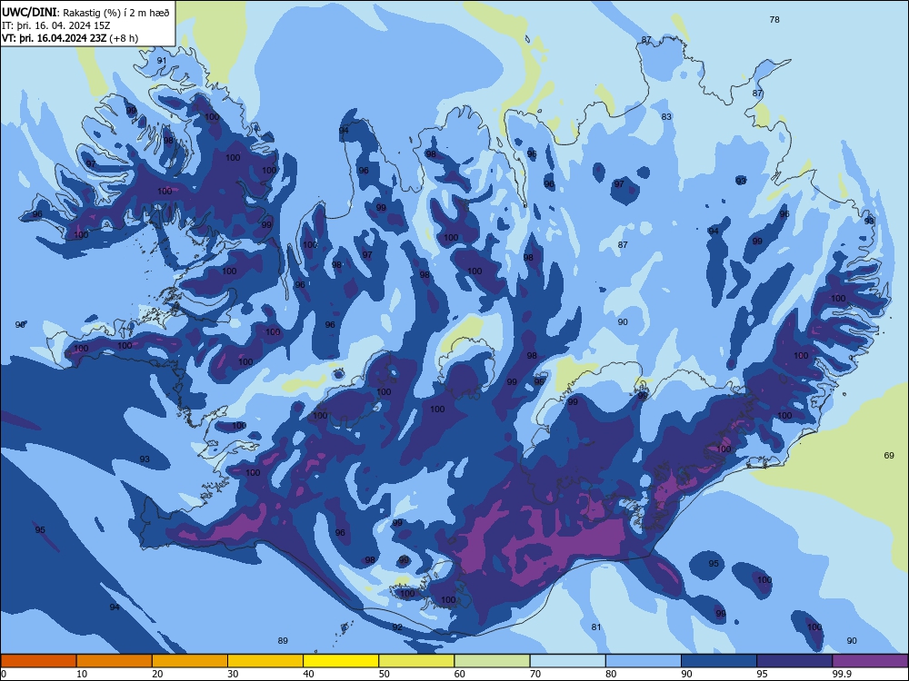Pick the 95–99.9 navy legend swatch
Image resolution: width=909 pixels, height=681 pixels.
[x=794, y=661]
